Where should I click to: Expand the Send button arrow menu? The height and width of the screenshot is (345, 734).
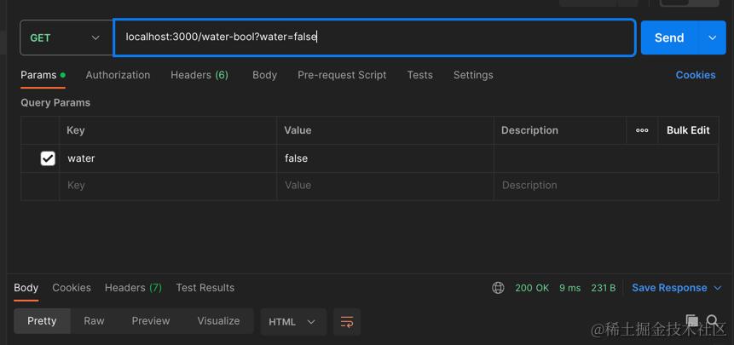tap(712, 37)
